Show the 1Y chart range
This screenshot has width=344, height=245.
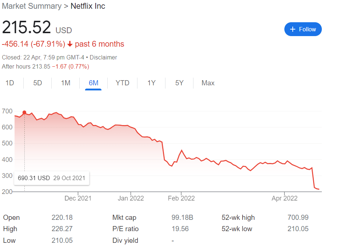[x=151, y=83]
